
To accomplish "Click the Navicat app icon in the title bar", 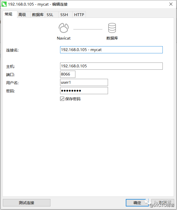I will [4, 4].
